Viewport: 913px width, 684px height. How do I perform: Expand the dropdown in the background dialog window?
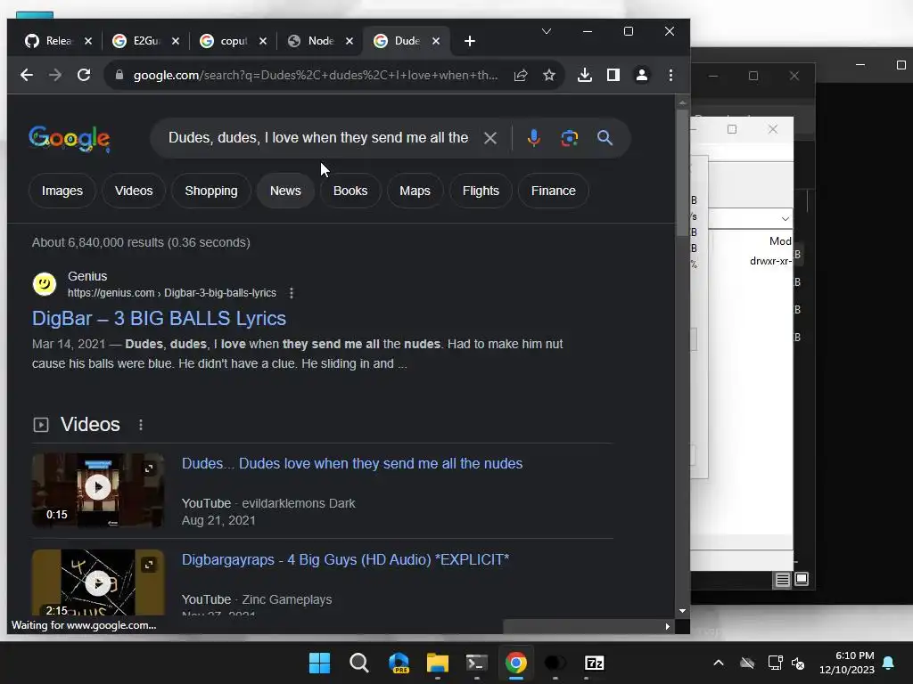[785, 219]
